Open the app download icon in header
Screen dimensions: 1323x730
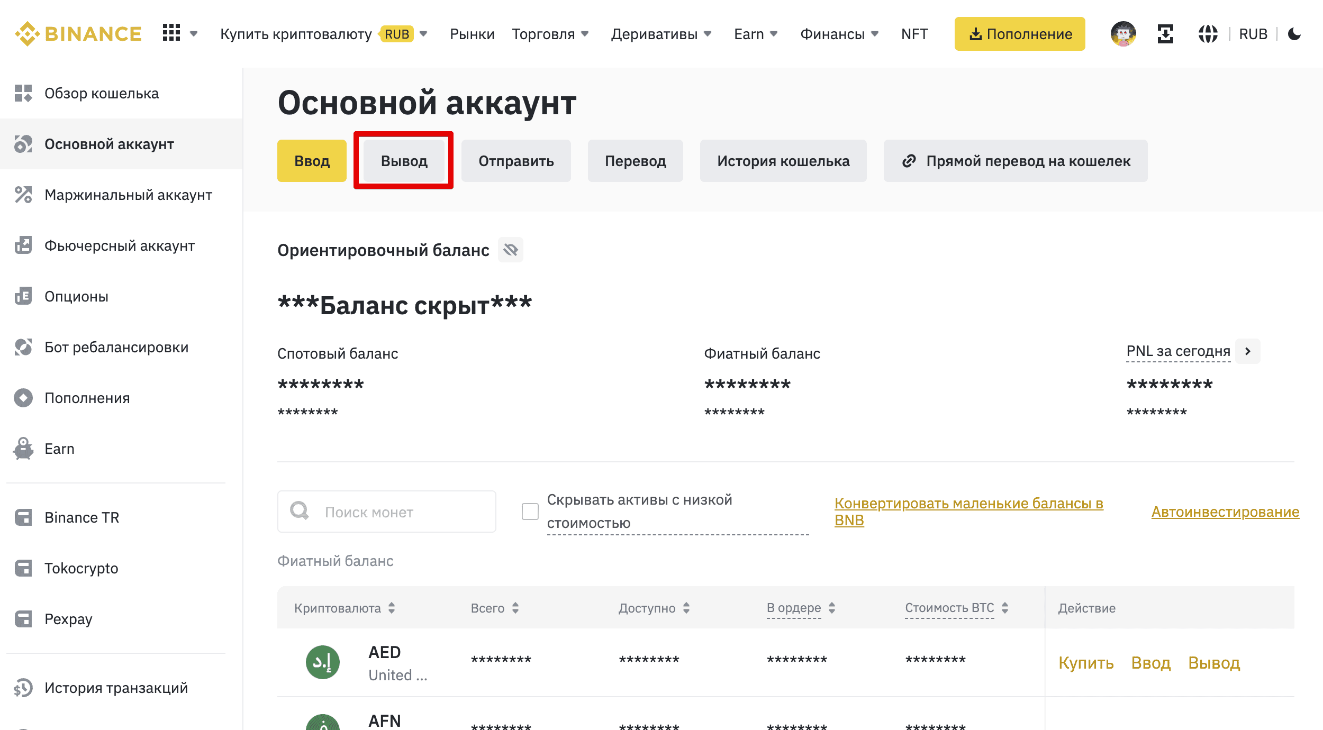[x=1165, y=34]
